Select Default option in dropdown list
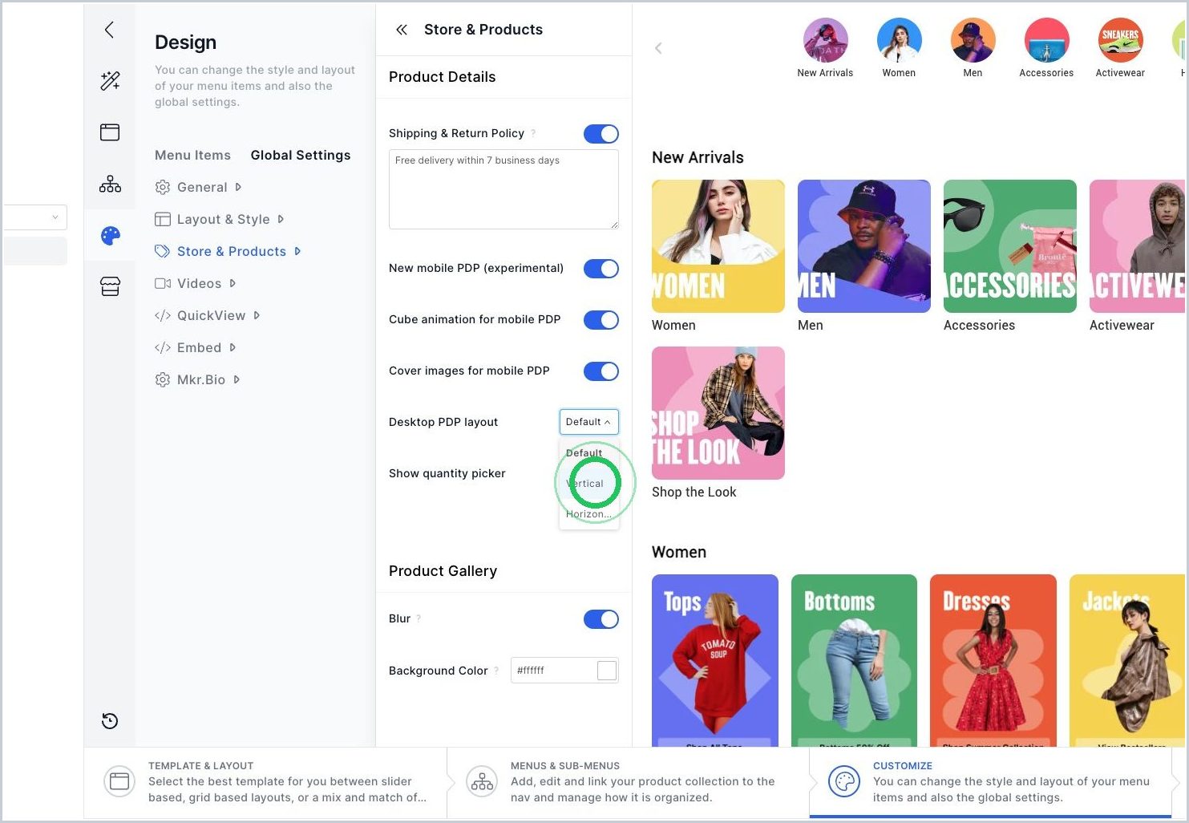The image size is (1189, 823). [588, 453]
